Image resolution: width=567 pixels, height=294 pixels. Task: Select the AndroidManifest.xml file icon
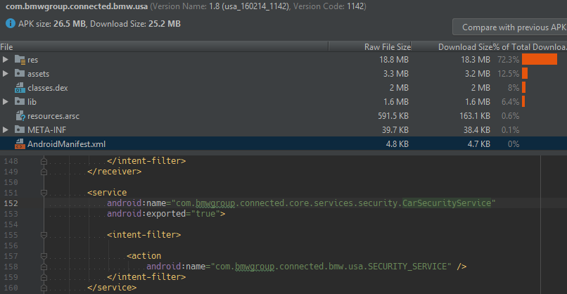[20, 144]
